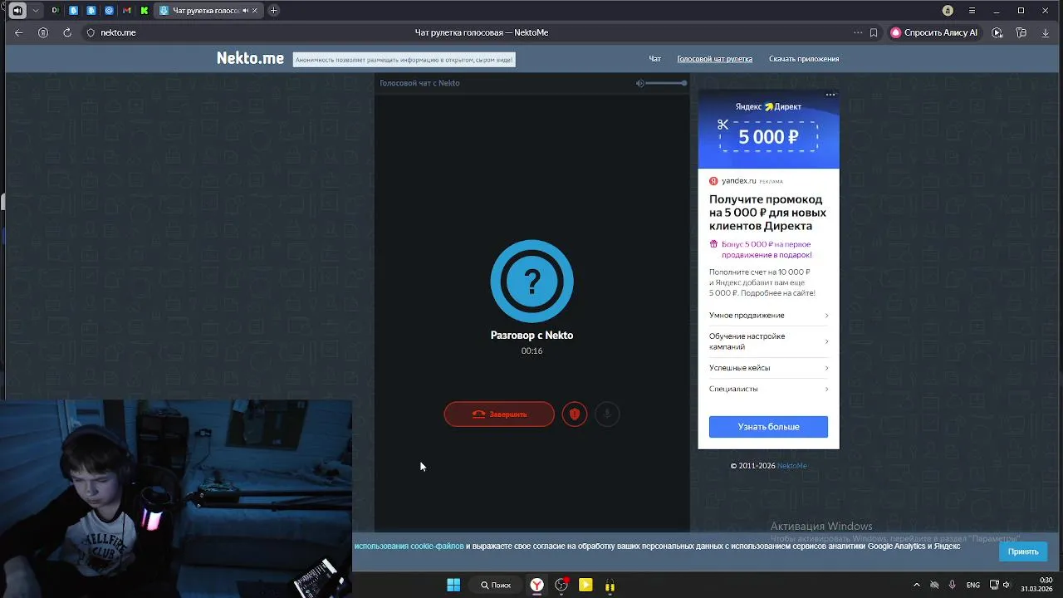Select the Чат рулетка голосовая tab
Viewport: 1063px width, 598px height.
pyautogui.click(x=208, y=11)
